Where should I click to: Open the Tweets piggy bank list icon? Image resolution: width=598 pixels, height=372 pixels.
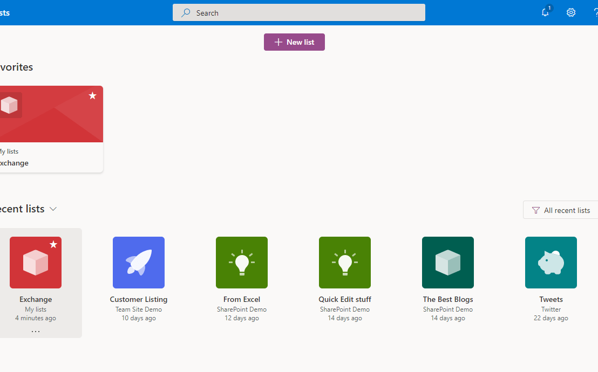(551, 263)
